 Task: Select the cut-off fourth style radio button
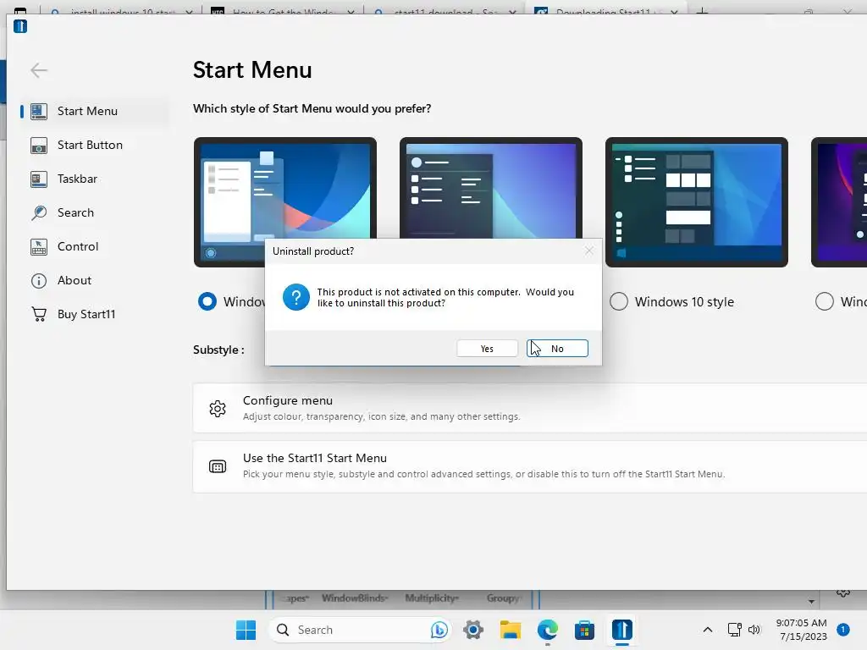click(825, 301)
